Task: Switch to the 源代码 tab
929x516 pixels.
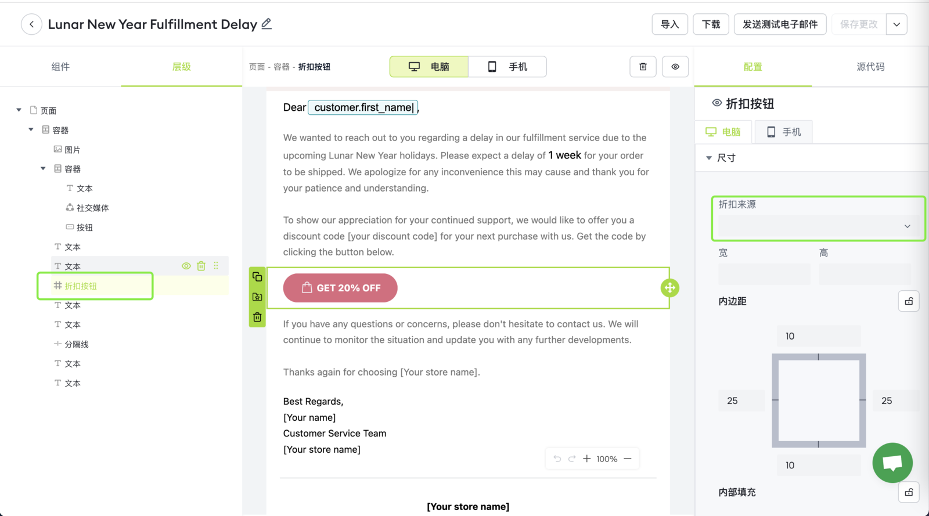Action: coord(870,67)
